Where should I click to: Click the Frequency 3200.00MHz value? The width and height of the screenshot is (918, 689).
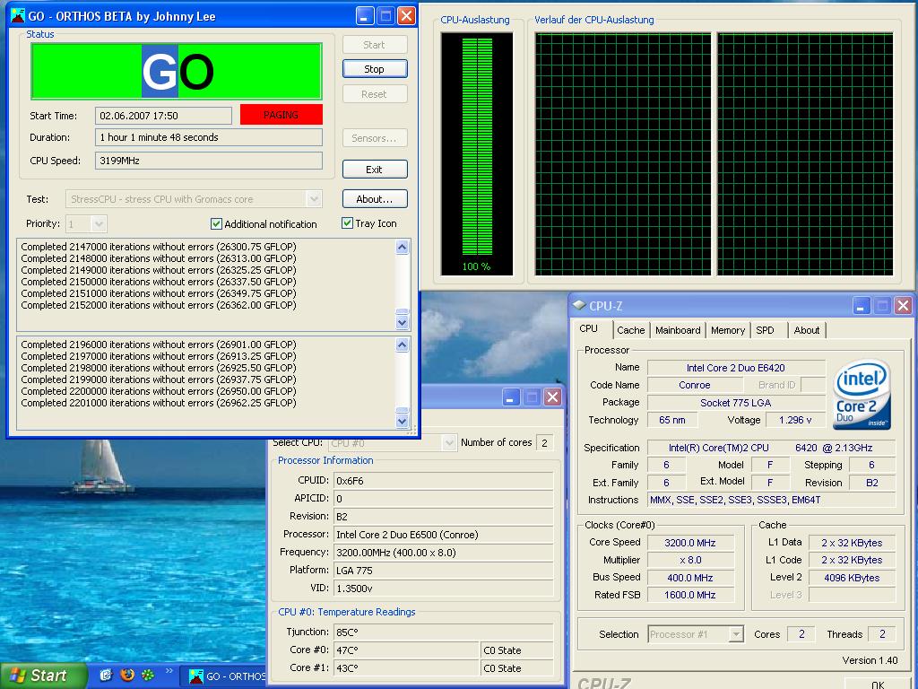443,553
